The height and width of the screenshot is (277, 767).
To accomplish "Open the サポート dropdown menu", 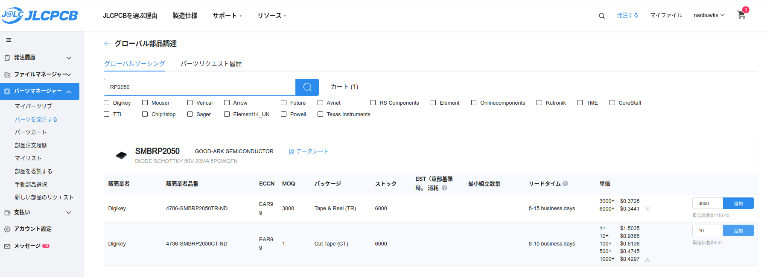I will 227,16.
